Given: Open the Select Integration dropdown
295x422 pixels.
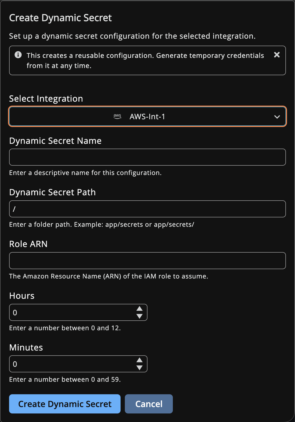Looking at the screenshot, I should pyautogui.click(x=147, y=116).
